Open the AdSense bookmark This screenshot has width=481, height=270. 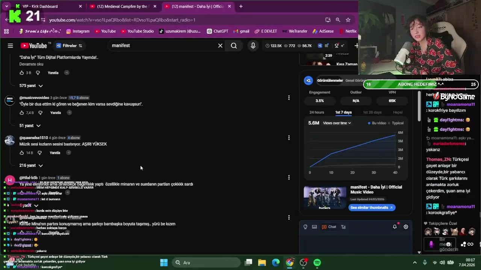(x=323, y=31)
